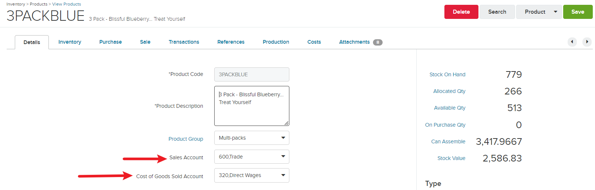Open the Product button dropdown arrow
Viewport: 595px width, 190px height.
(x=555, y=12)
